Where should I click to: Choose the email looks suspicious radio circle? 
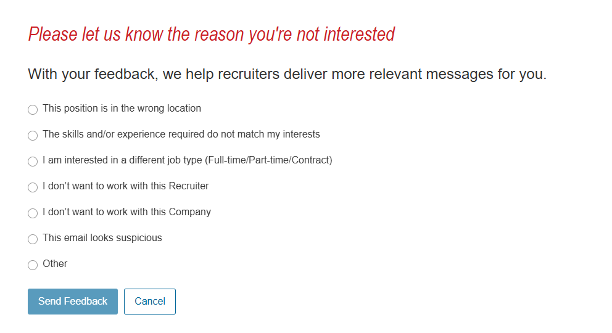tap(33, 239)
